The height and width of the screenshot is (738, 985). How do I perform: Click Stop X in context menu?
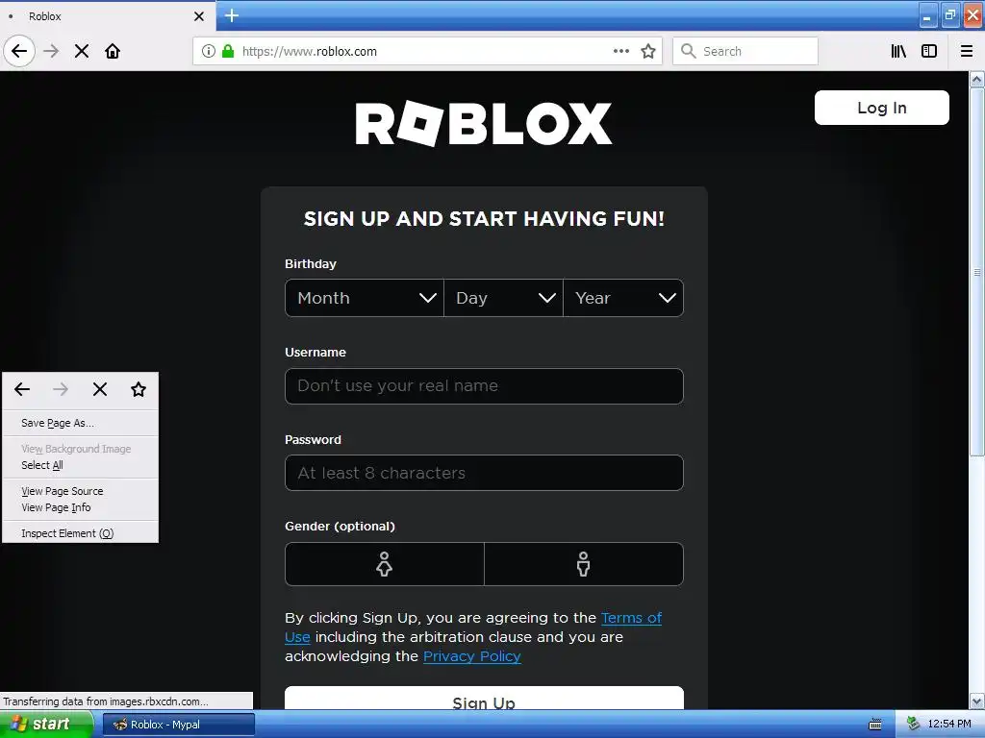coord(100,389)
